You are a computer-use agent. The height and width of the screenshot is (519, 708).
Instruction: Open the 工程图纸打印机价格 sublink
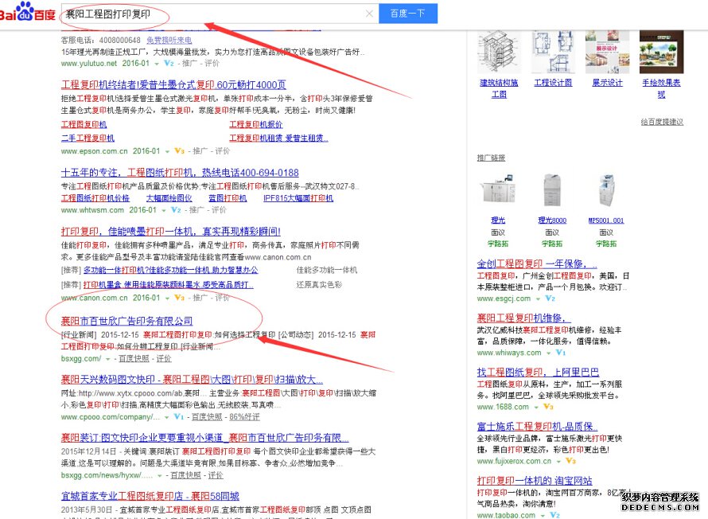(95, 198)
